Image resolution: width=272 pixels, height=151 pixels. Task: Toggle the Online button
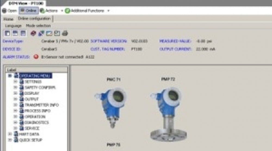point(29,11)
